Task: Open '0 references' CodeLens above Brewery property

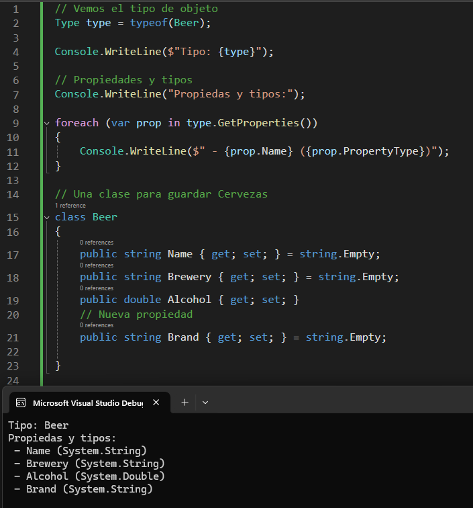Action: pyautogui.click(x=97, y=265)
